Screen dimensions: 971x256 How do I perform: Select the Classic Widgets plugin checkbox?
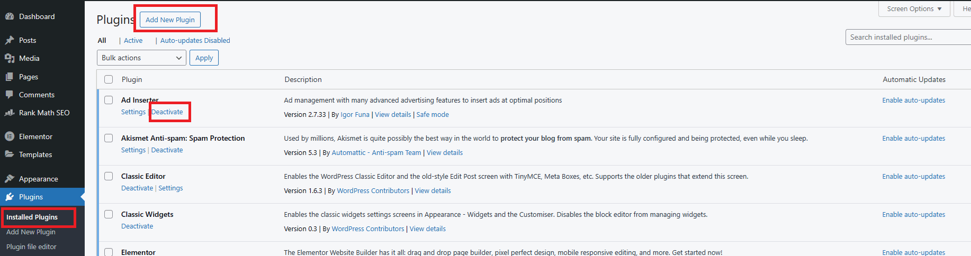tap(109, 214)
